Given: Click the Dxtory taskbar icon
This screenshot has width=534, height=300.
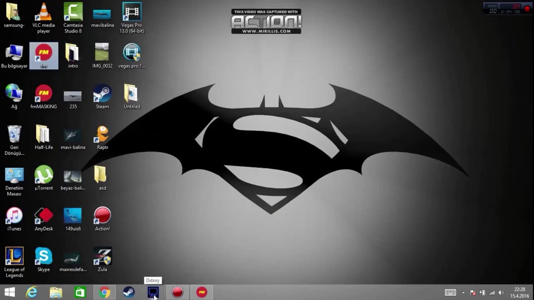Looking at the screenshot, I should coord(153,292).
